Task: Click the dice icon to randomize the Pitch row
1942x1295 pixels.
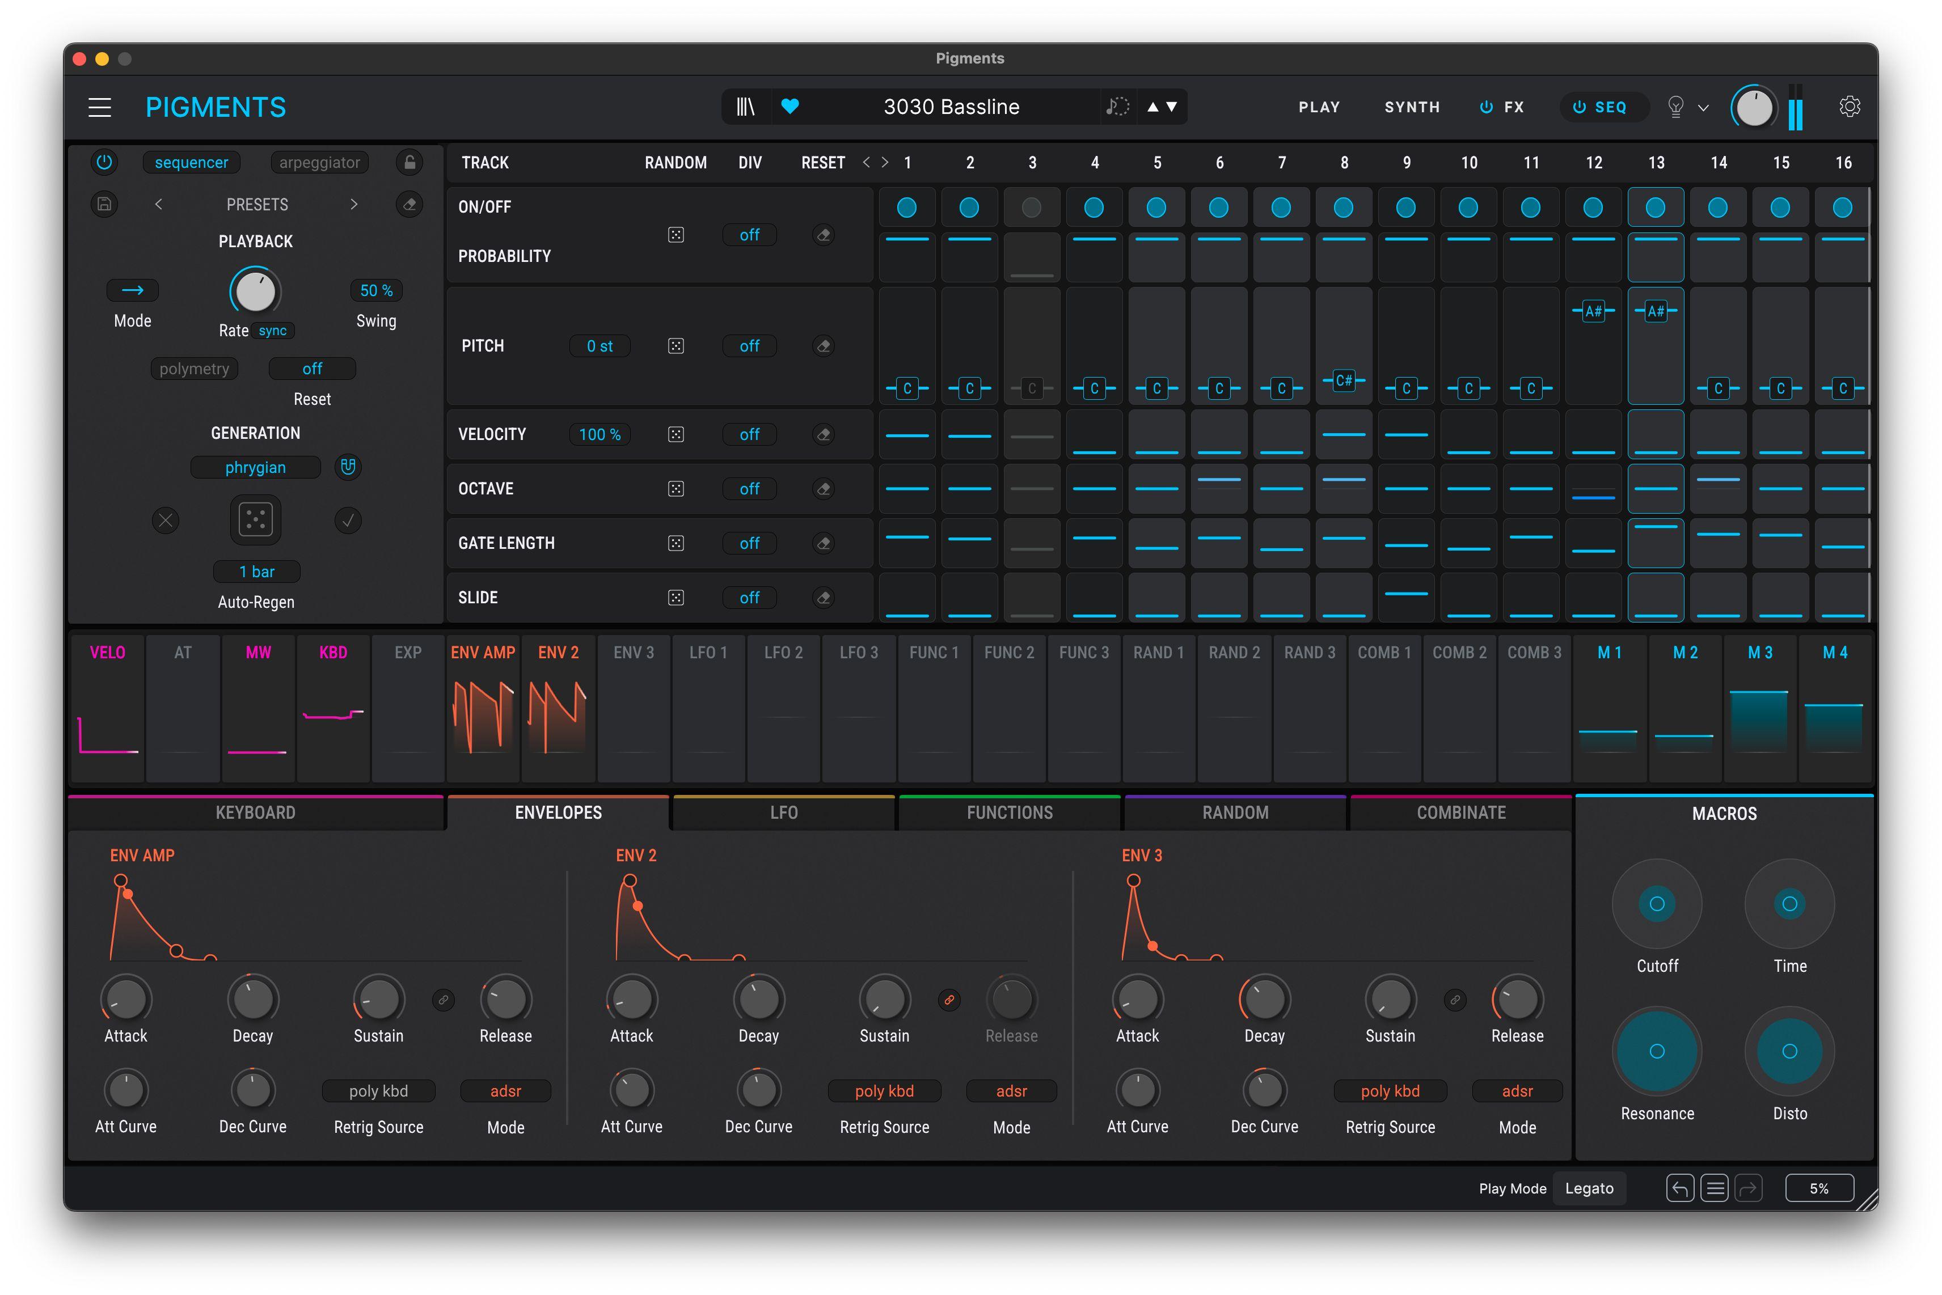Action: click(x=676, y=345)
